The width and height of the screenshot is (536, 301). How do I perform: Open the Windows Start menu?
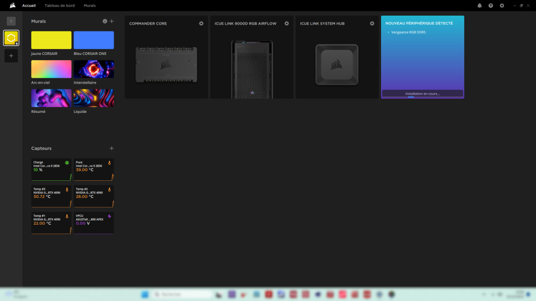[145, 294]
